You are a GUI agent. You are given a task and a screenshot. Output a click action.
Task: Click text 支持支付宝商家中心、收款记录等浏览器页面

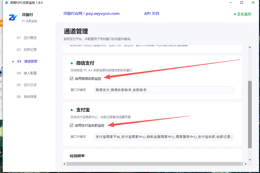[x=101, y=117]
